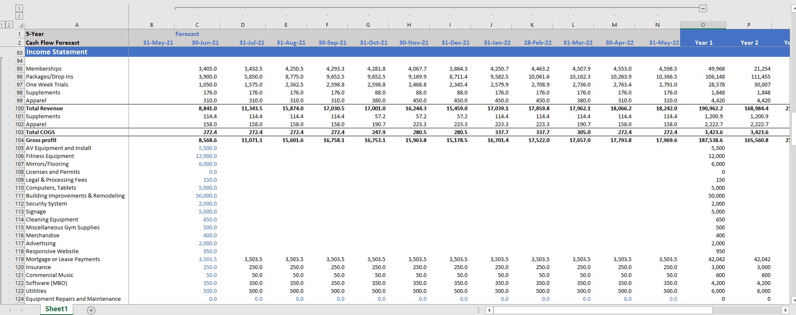796x315 pixels.
Task: Select column outline level 2 button
Action: pos(19,16)
